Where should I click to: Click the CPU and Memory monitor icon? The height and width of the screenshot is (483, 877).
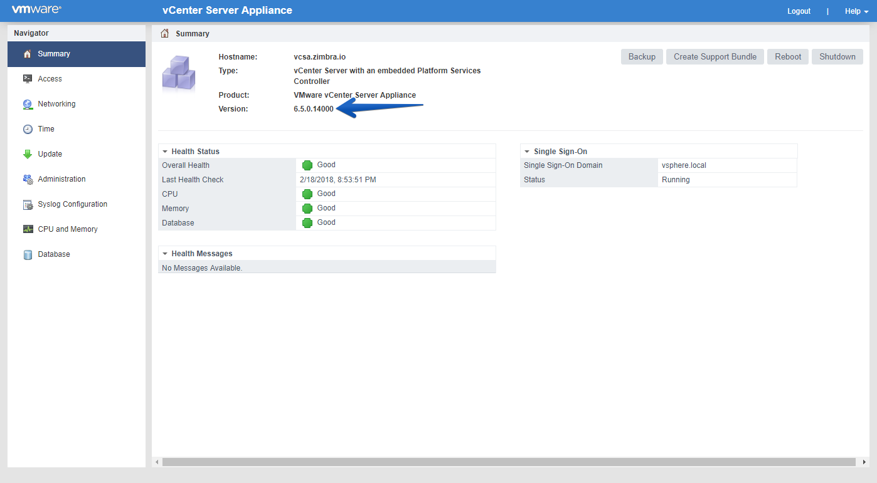(x=27, y=229)
